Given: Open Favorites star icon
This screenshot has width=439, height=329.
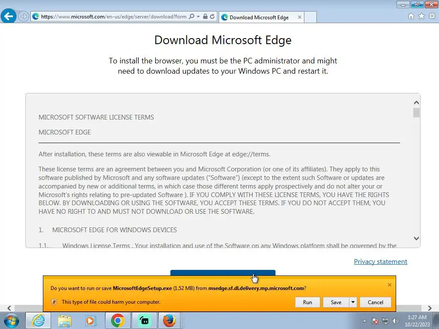Looking at the screenshot, I should 421,16.
